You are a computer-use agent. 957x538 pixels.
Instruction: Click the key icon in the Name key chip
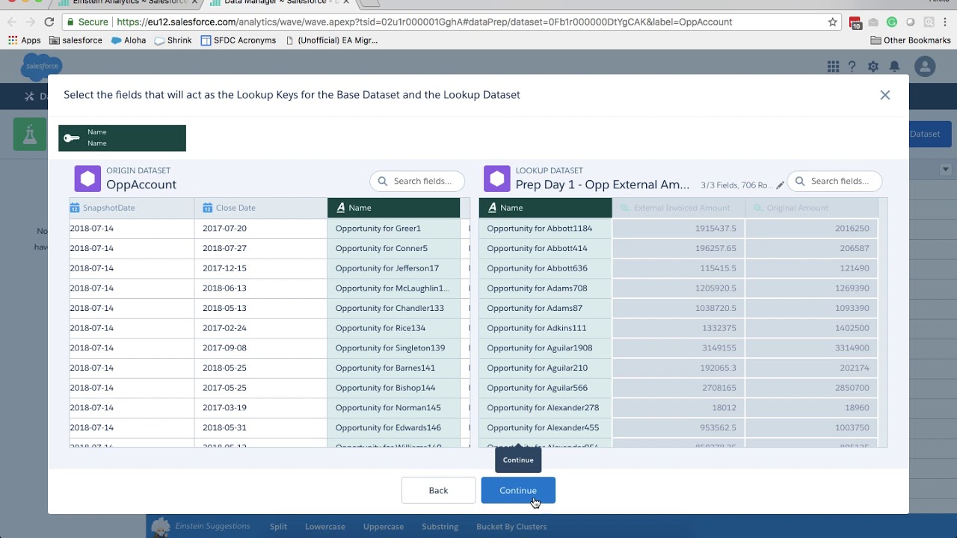72,137
